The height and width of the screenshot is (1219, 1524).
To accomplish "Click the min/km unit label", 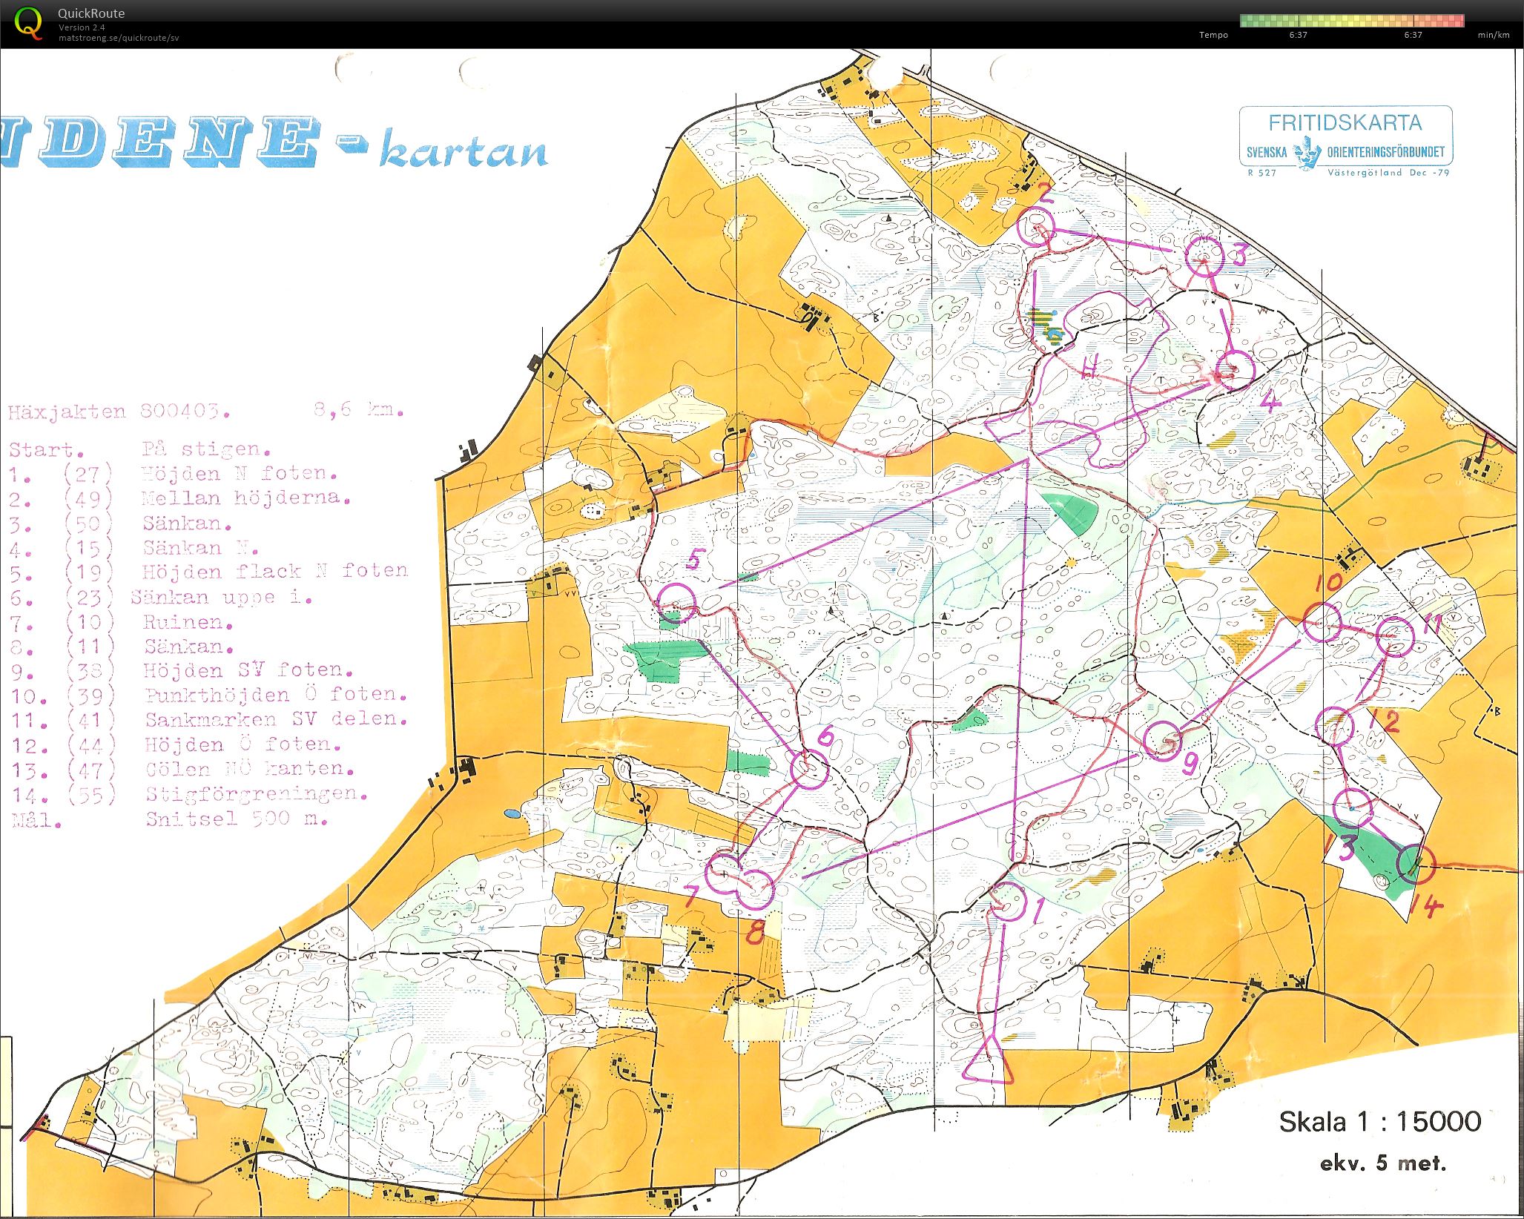I will tap(1493, 35).
